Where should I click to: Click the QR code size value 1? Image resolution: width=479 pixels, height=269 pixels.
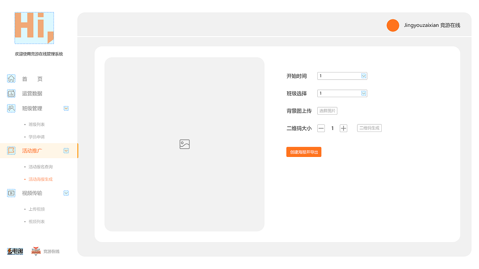(332, 128)
